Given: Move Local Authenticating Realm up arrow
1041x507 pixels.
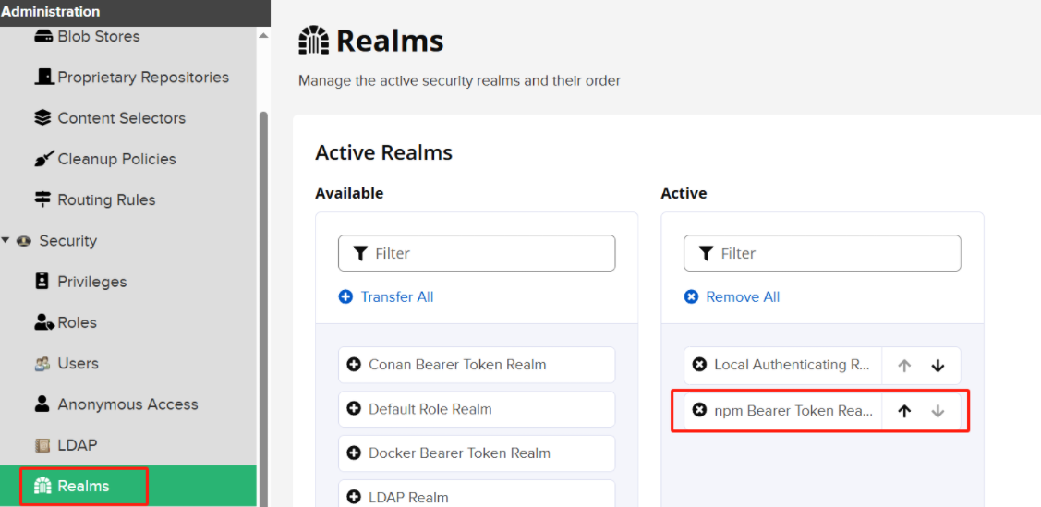Looking at the screenshot, I should coord(904,366).
